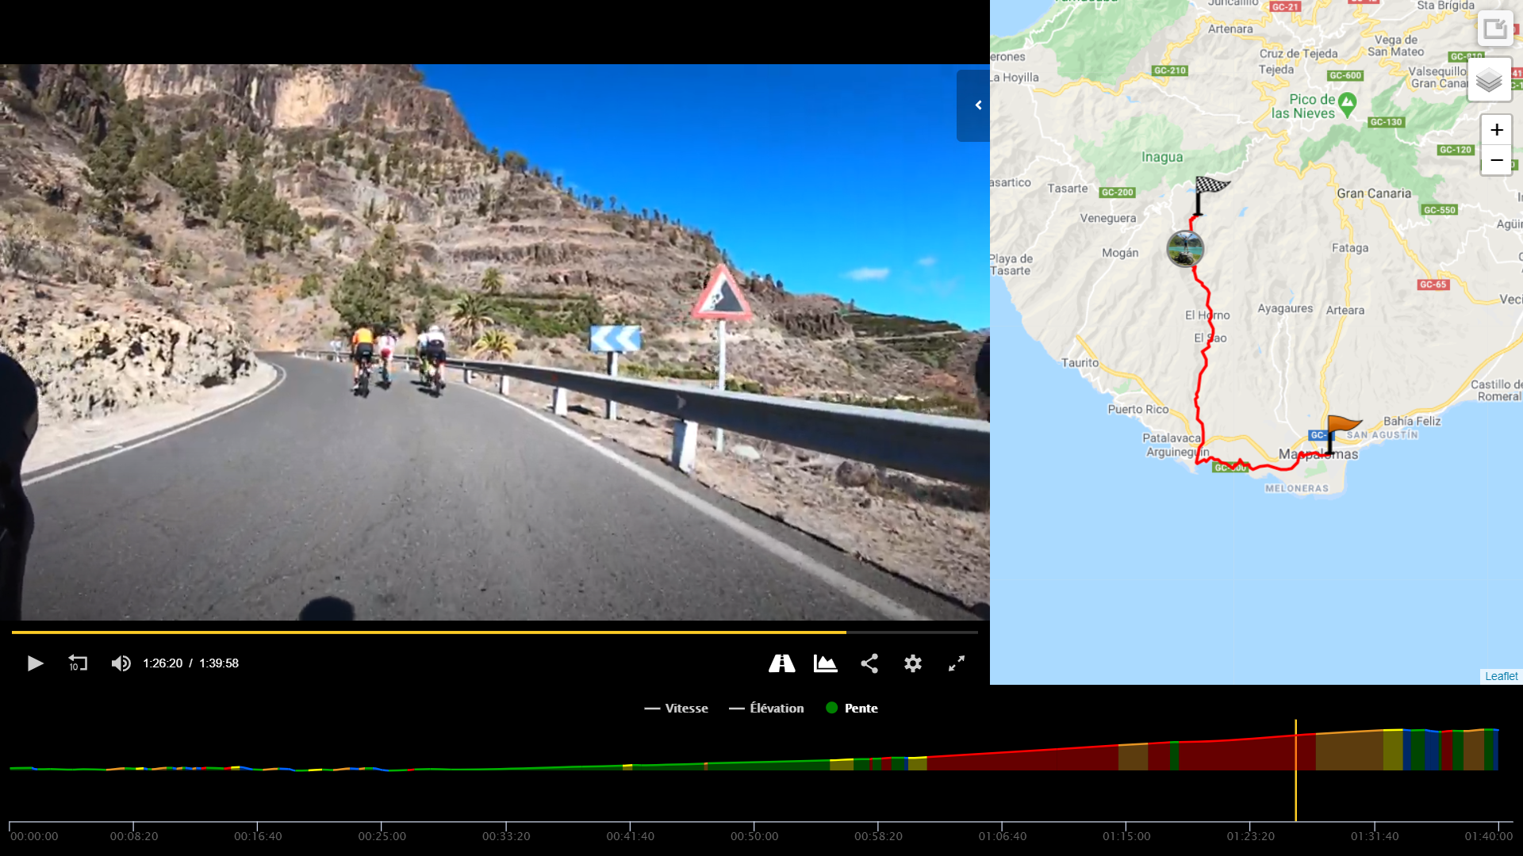Open the Leaflet attribution link
The width and height of the screenshot is (1523, 856).
1501,676
